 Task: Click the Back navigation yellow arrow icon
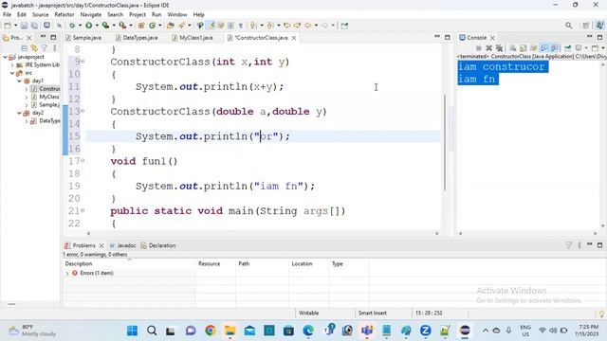point(307,26)
